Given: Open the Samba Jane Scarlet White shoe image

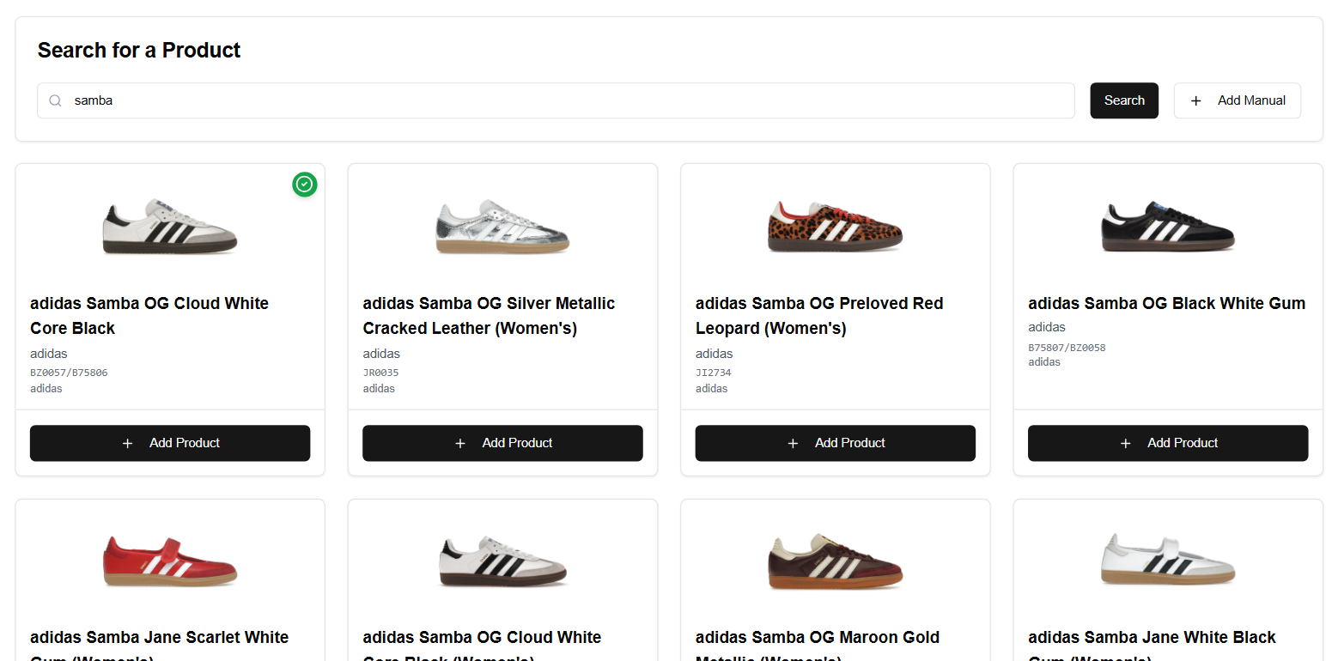Looking at the screenshot, I should point(170,561).
